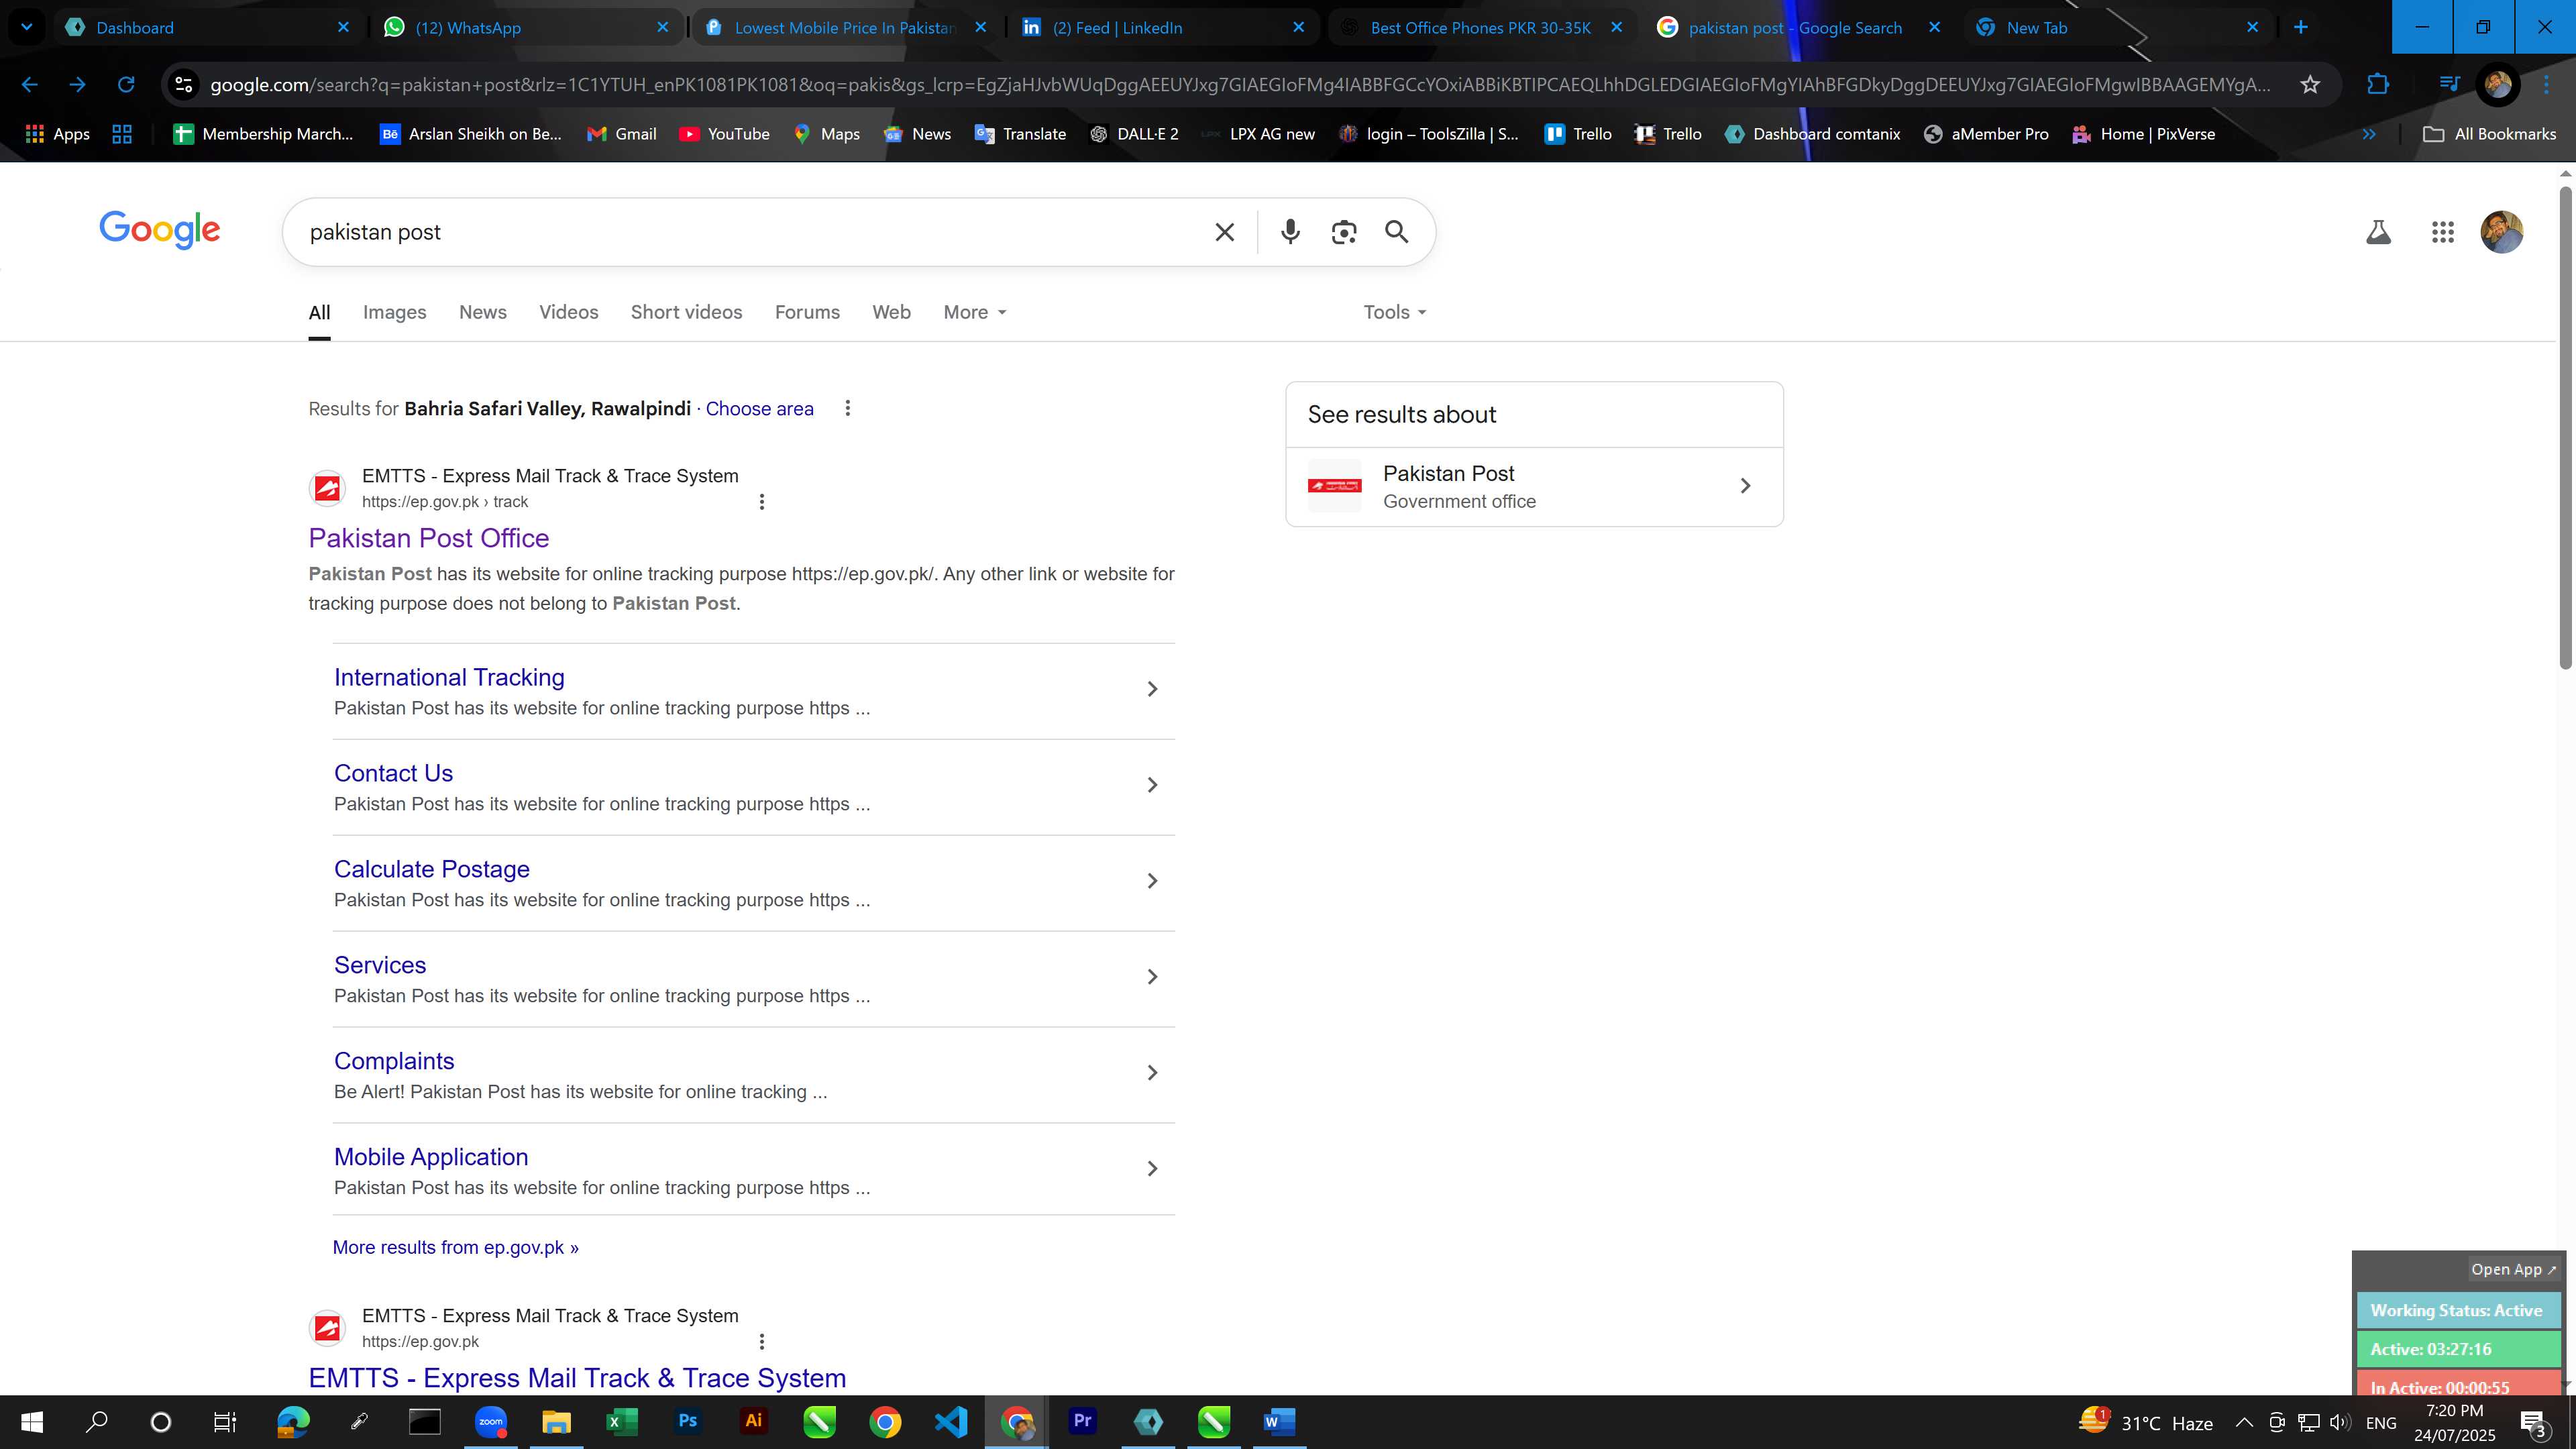Open Apps bookmark shortcut
The height and width of the screenshot is (1449, 2576).
tap(57, 134)
